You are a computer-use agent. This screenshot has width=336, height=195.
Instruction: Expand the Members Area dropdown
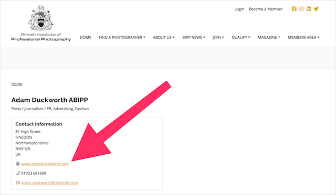(x=303, y=37)
